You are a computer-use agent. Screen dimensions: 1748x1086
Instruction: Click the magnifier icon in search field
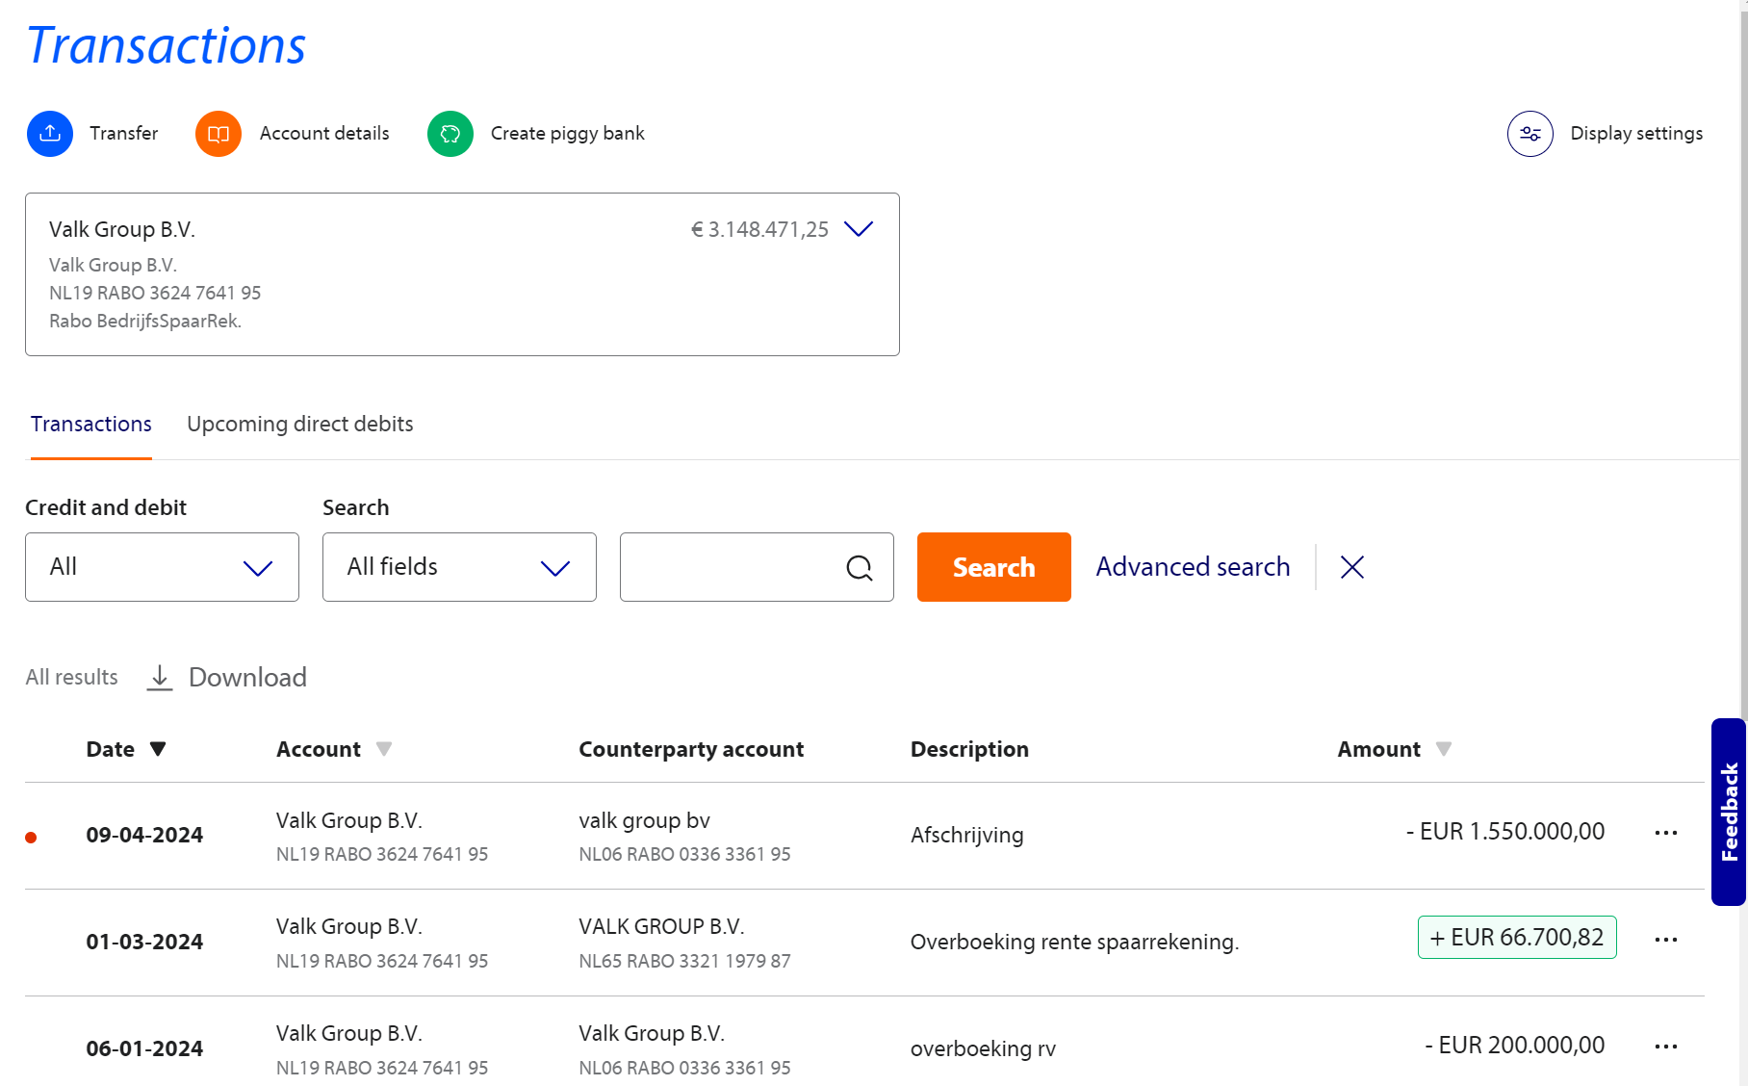859,568
